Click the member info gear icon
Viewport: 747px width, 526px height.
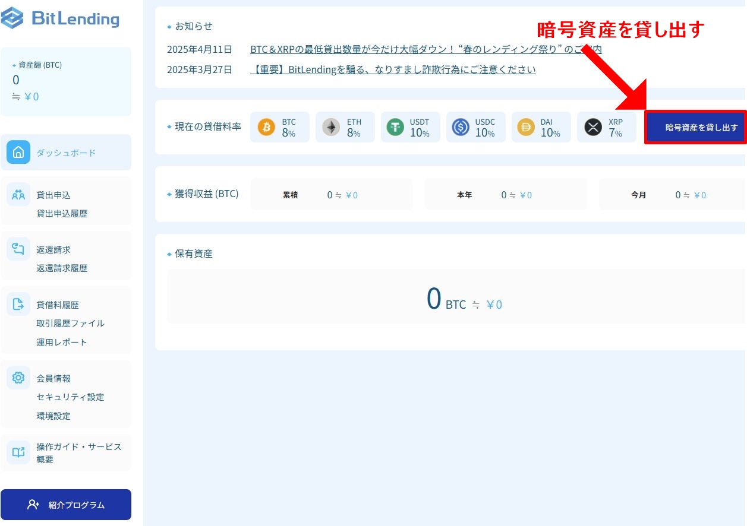tap(18, 378)
